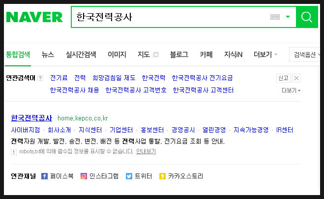
Task: Click the KakaoStory yellow icon
Action: coord(162,176)
